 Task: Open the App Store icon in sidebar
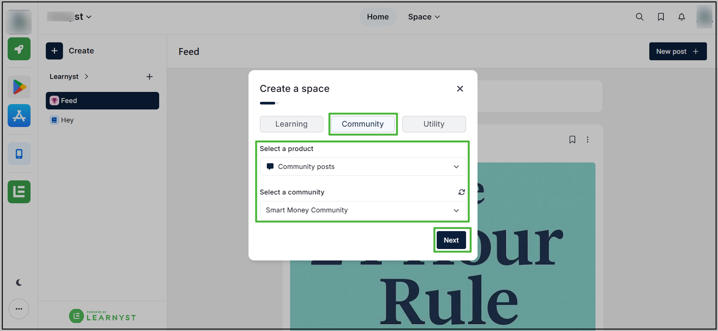click(19, 116)
